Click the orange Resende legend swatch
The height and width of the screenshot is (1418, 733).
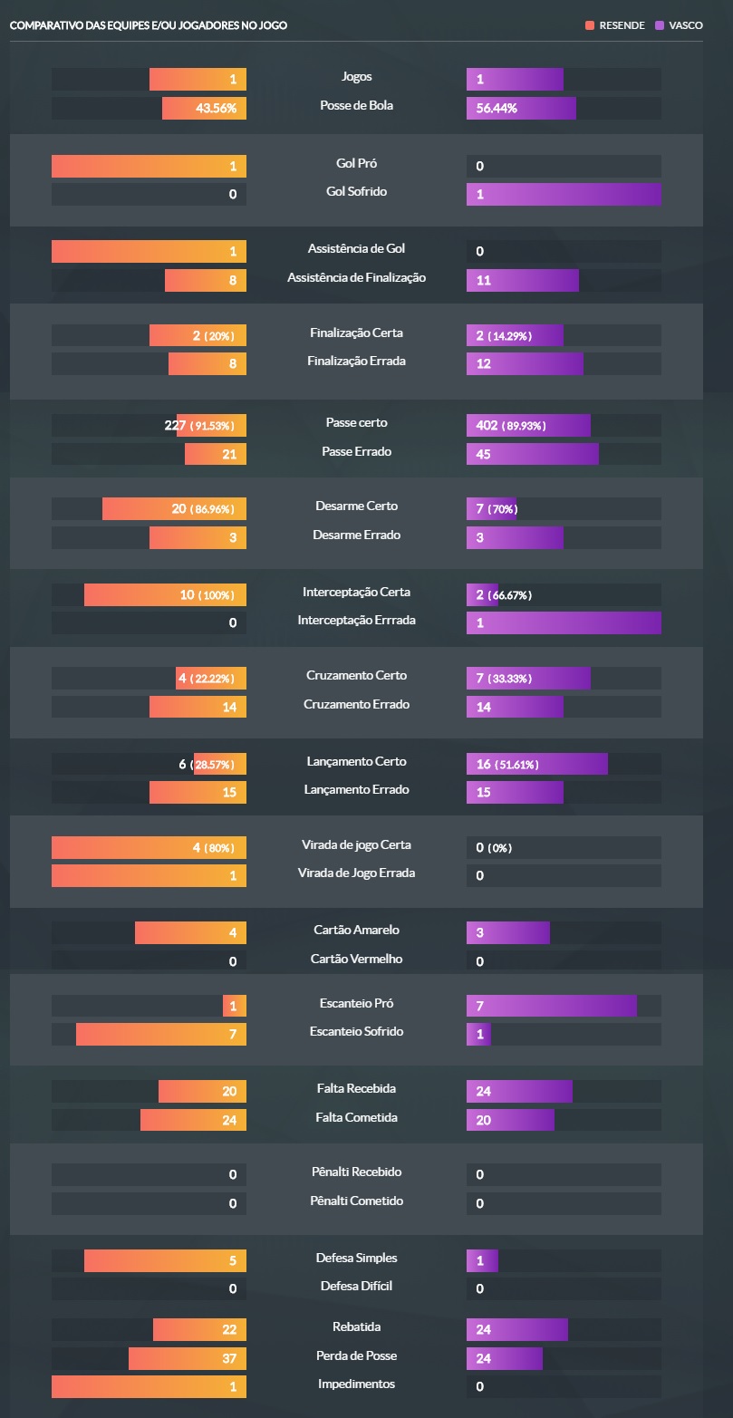click(x=590, y=25)
